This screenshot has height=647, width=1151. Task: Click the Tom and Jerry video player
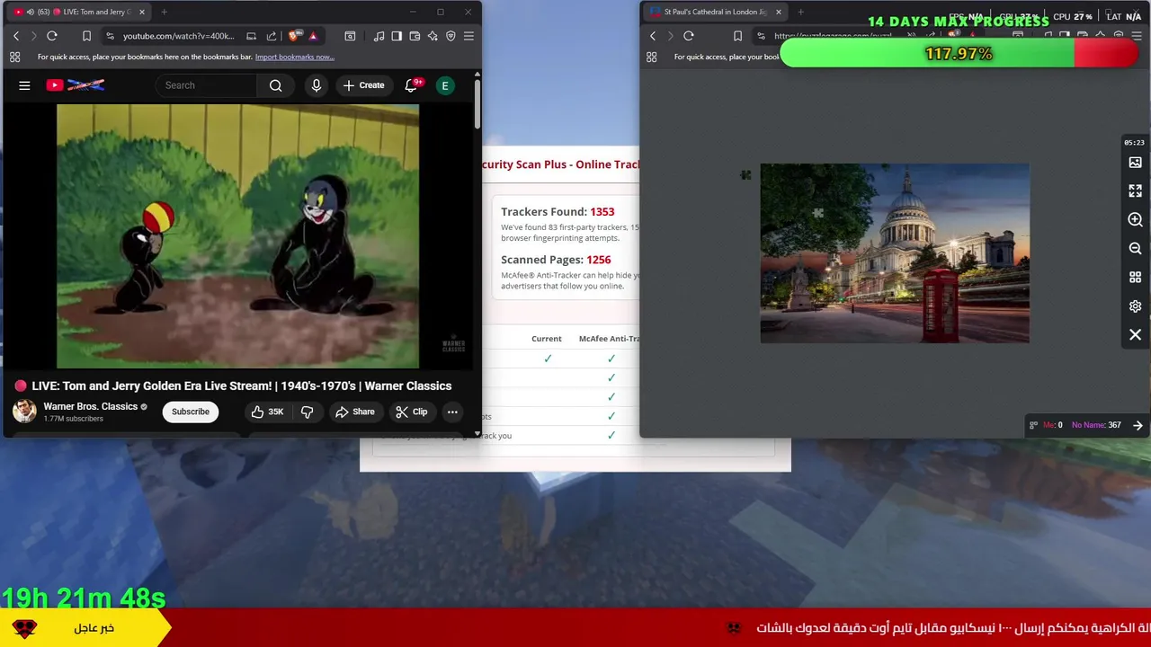coord(237,236)
